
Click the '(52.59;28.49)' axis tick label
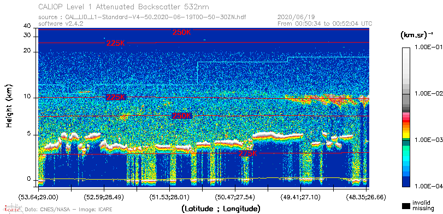coord(104,197)
